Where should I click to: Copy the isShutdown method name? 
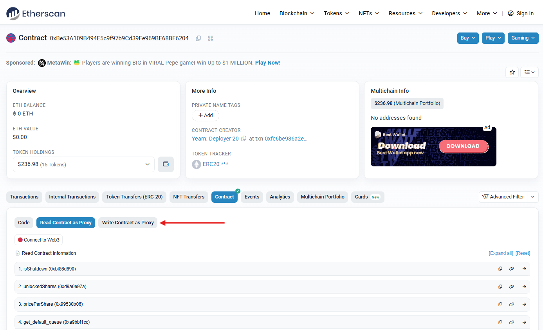(x=500, y=269)
